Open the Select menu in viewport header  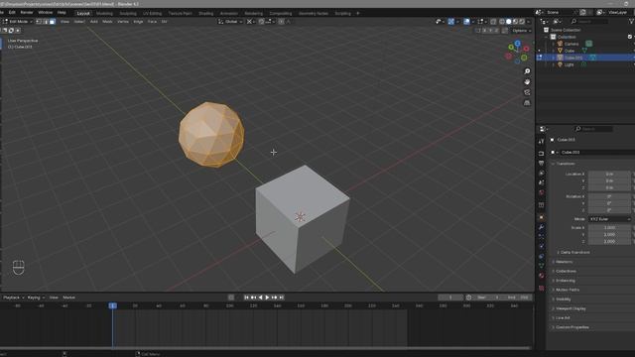tap(79, 22)
